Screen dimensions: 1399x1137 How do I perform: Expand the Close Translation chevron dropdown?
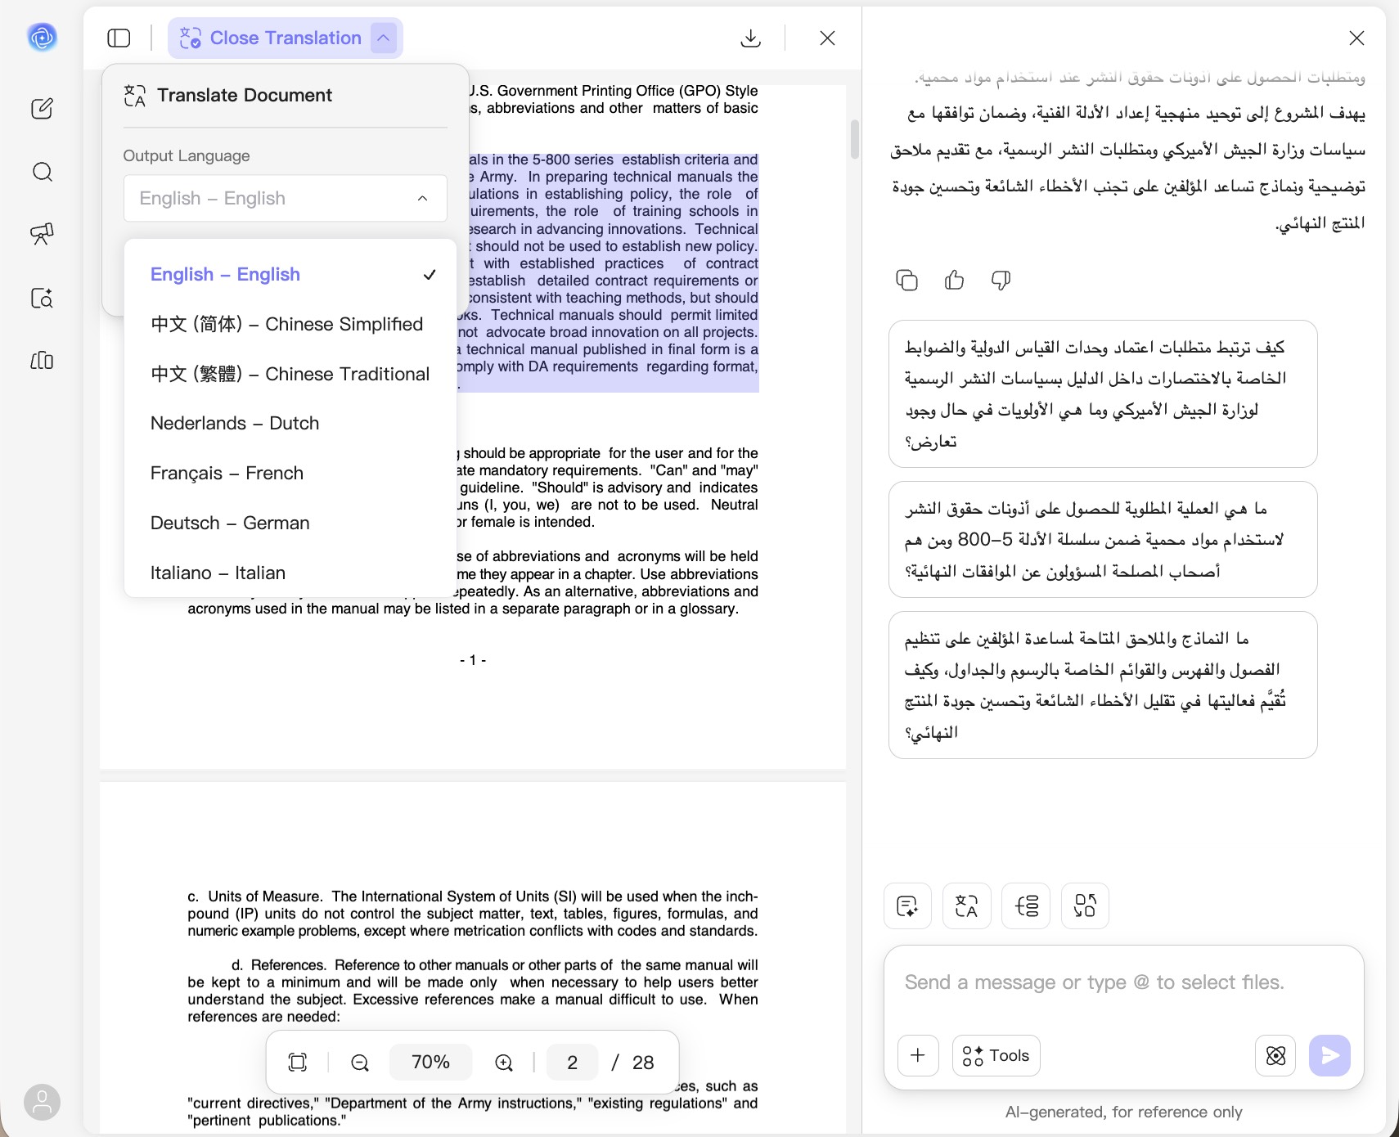coord(383,38)
